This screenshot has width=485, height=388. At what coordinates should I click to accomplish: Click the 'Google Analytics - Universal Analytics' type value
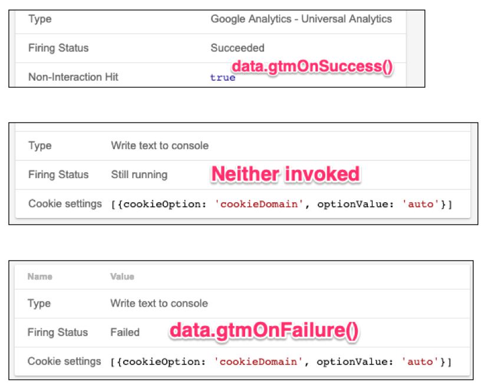pos(301,19)
